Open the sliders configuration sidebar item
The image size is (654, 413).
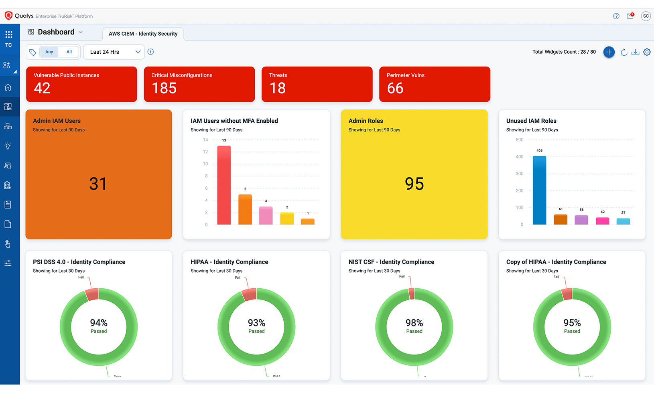pos(8,263)
